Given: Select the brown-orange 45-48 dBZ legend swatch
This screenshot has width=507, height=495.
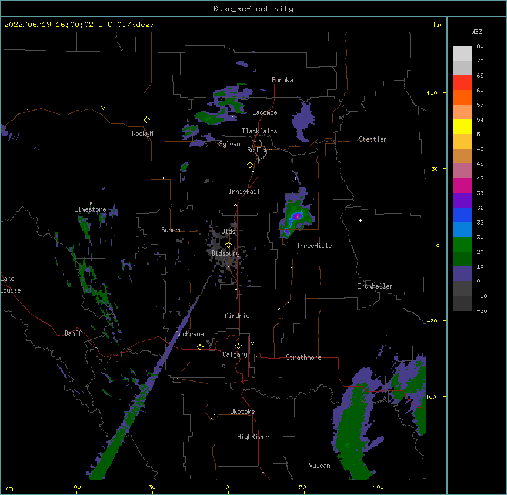Looking at the screenshot, I should 462,156.
